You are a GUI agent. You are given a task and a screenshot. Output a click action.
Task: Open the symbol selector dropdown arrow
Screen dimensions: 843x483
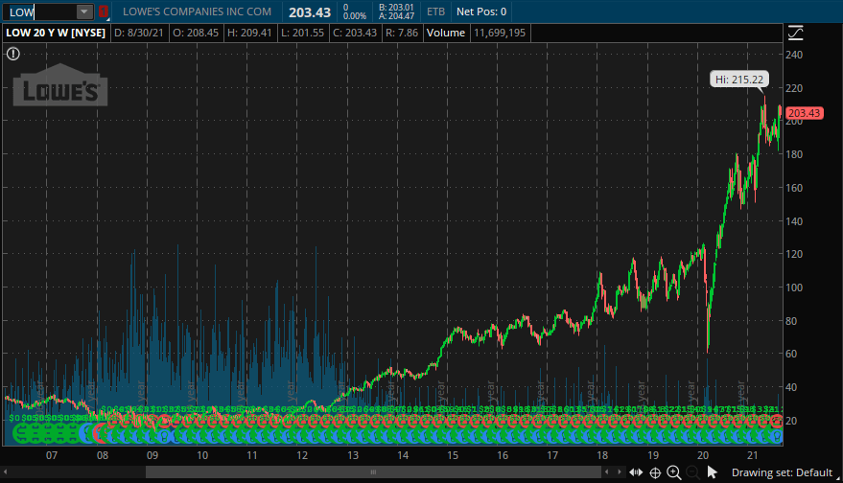(x=84, y=11)
